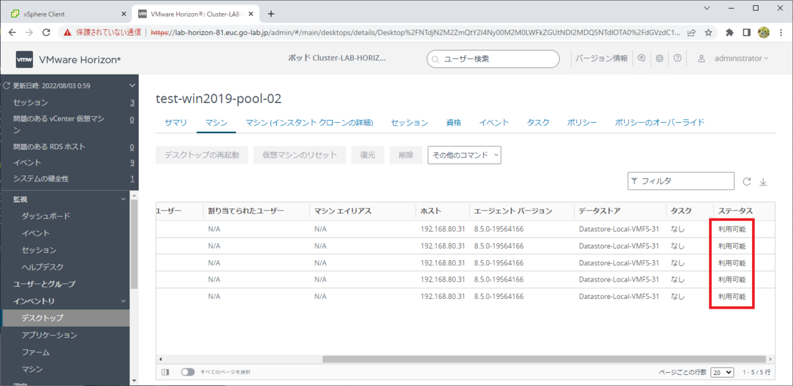Open ファーム in sidebar
This screenshot has height=386, width=793.
point(35,352)
